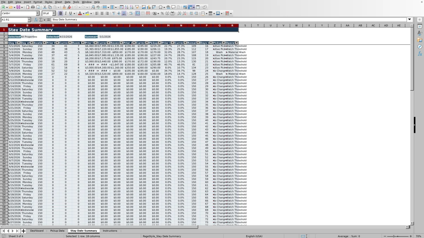424x238 pixels.
Task: Click the AutoFilter funnel icon
Action: pyautogui.click(x=137, y=7)
